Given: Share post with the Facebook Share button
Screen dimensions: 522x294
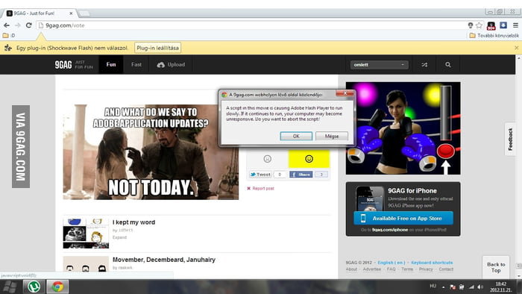Looking at the screenshot, I should point(301,175).
